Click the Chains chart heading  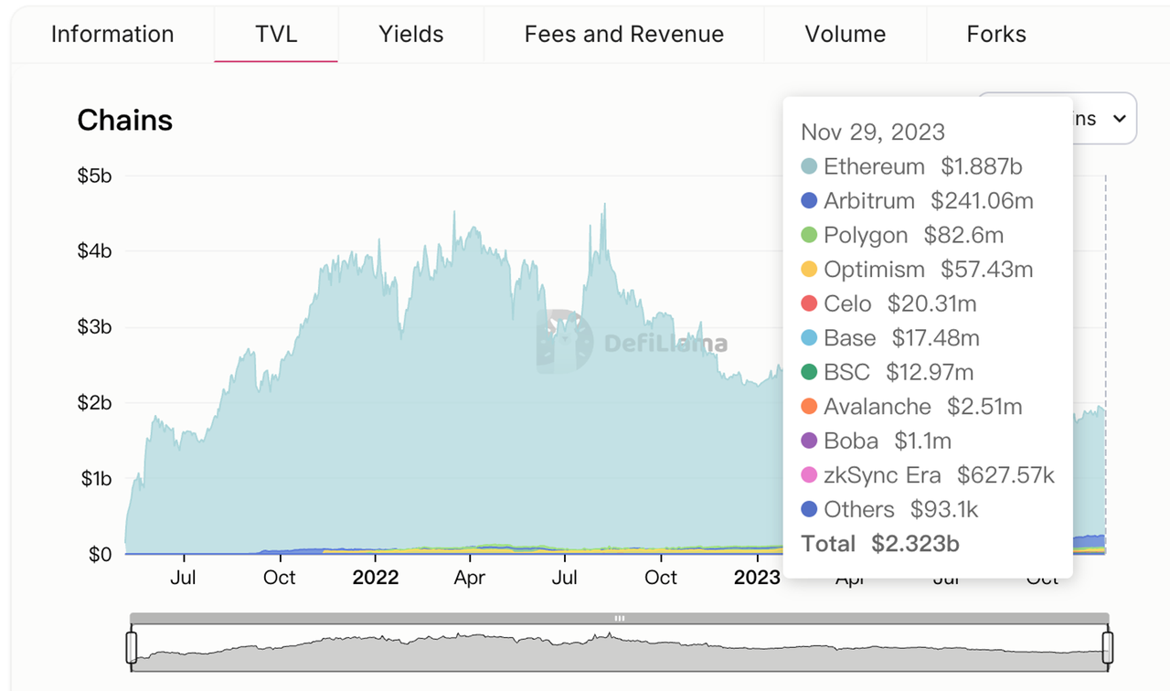[x=125, y=121]
